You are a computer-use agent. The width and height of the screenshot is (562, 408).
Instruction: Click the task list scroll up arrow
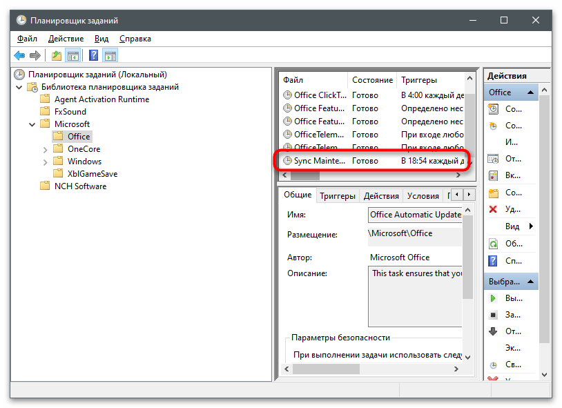(x=470, y=78)
